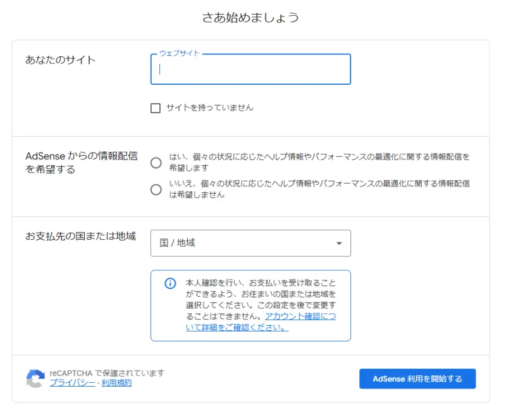Click the いいえ、個々の状況に応じた option text
This screenshot has height=410, width=506.
click(319, 189)
